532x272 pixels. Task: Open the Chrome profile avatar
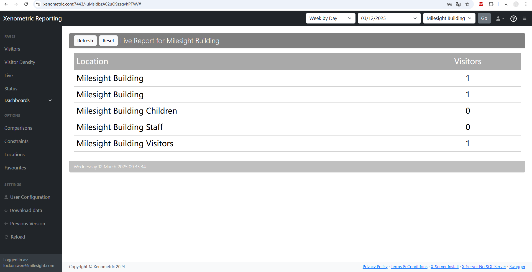tap(516, 4)
